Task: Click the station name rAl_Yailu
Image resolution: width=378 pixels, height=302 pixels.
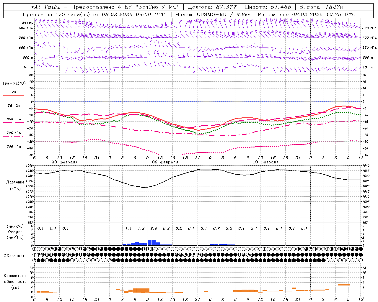Action: tap(45, 7)
